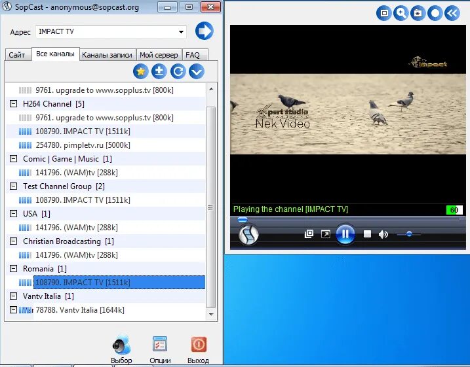Select (WAM)tv under Christian Broadcasting
Image resolution: width=470 pixels, height=367 pixels.
pos(77,255)
